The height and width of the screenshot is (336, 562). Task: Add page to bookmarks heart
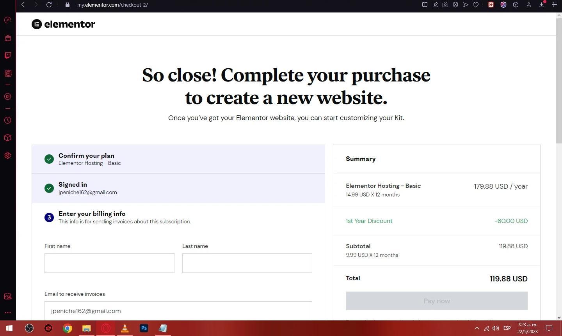[x=476, y=5]
